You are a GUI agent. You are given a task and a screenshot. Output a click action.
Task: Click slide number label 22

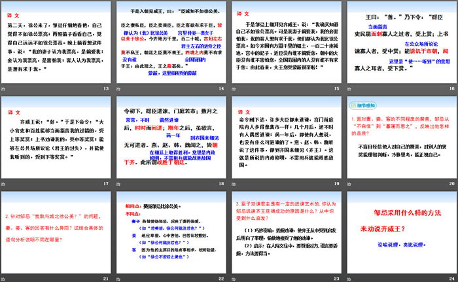[221, 279]
